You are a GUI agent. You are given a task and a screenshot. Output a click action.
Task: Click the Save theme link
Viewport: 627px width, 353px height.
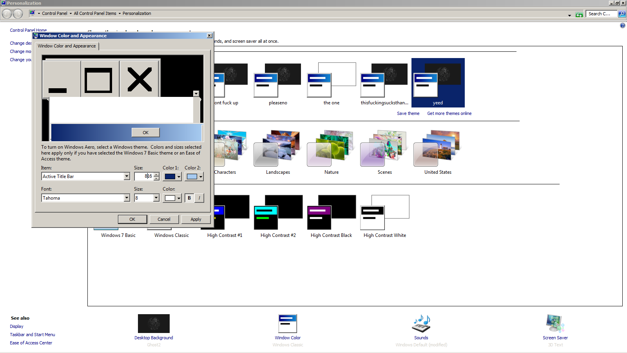pos(408,113)
